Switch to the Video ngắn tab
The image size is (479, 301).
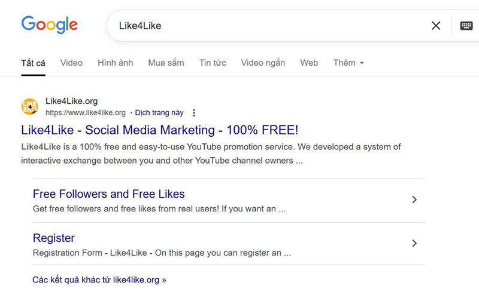(263, 63)
